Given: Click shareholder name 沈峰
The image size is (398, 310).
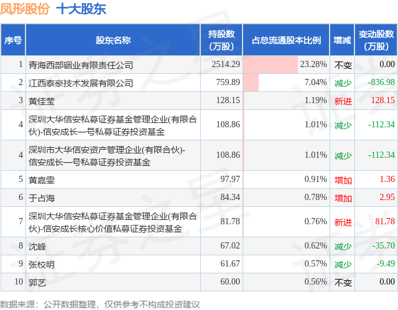Looking at the screenshot, I should 37,247.
